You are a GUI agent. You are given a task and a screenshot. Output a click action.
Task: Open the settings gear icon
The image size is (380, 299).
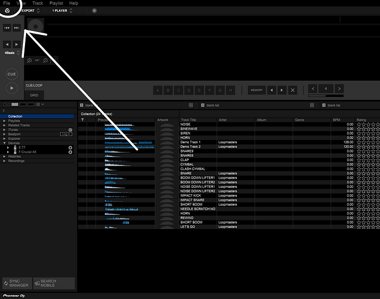7,11
